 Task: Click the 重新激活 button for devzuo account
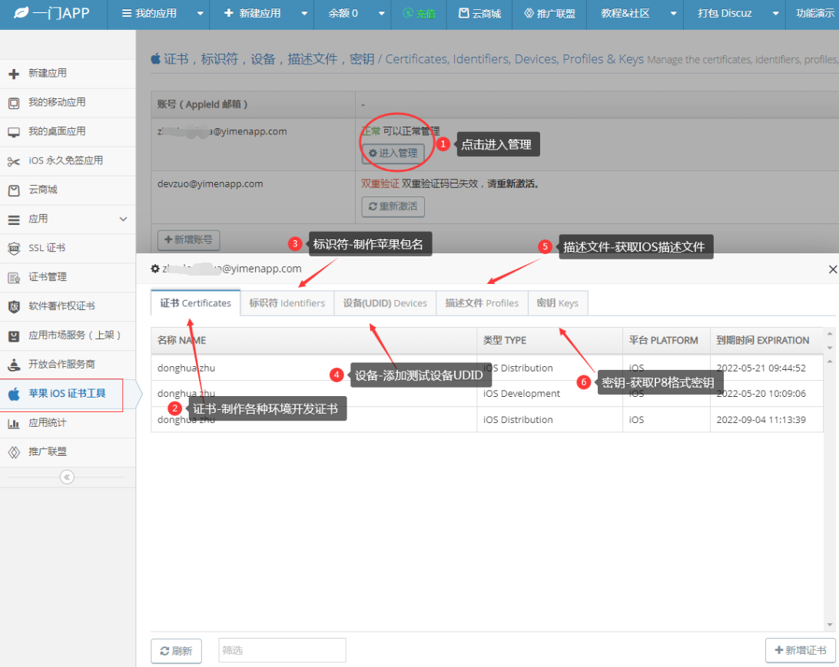(393, 206)
